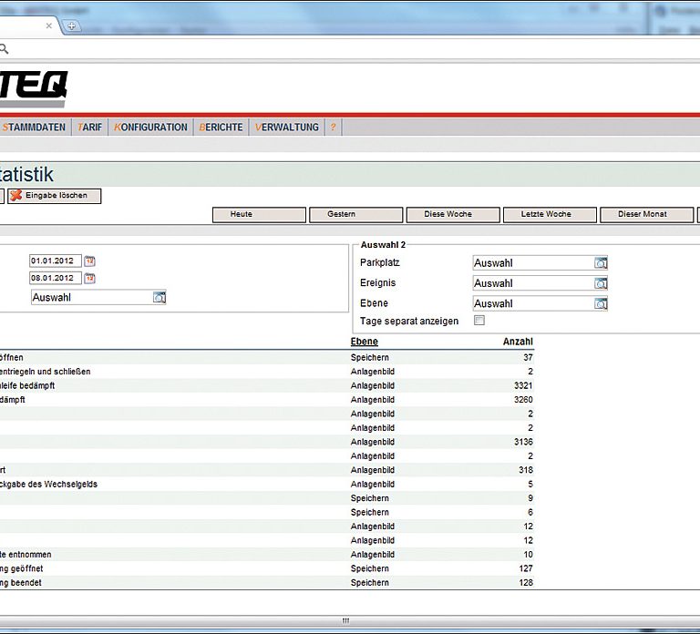Select row 'te entnommen'

click(267, 555)
